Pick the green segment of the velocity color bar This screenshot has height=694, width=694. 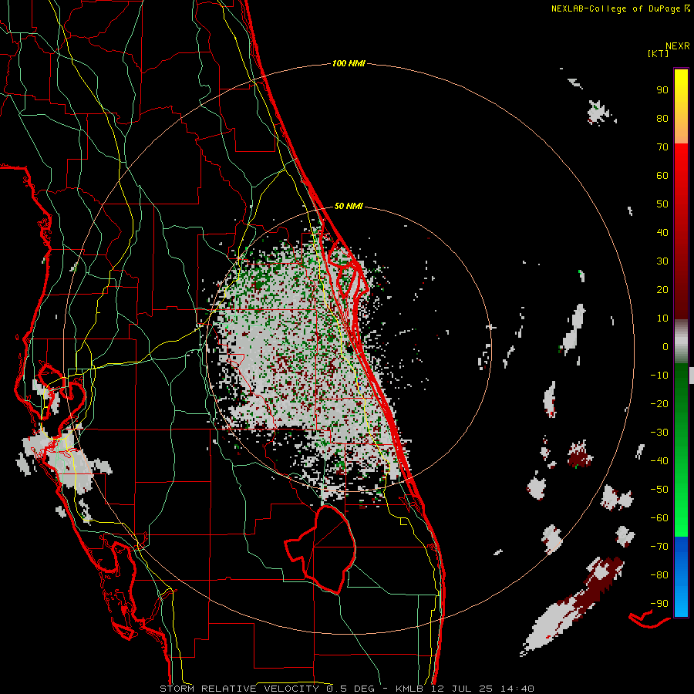coord(681,450)
